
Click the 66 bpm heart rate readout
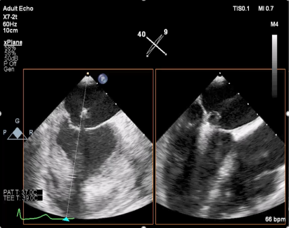pos(275,219)
